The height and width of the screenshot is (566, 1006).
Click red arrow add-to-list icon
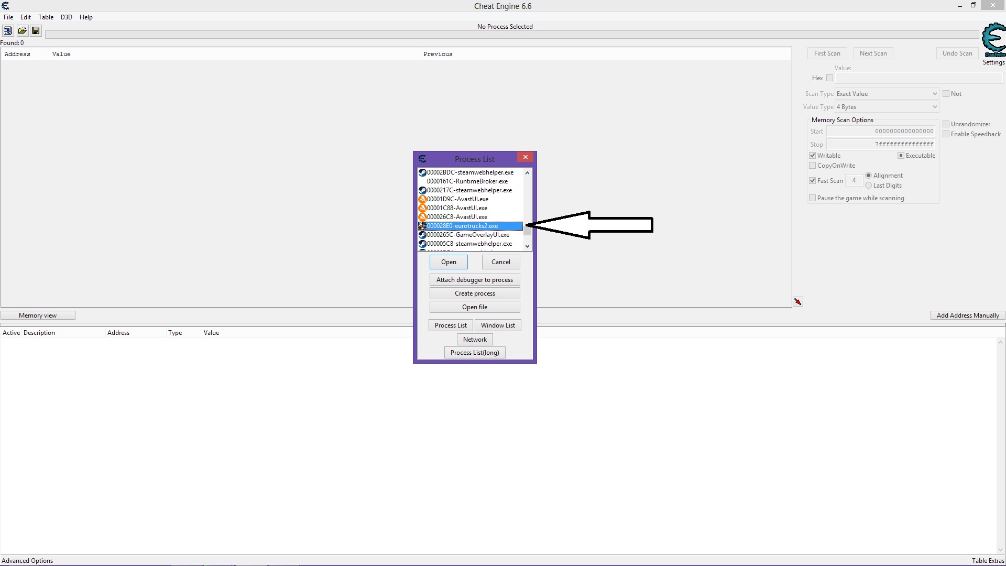pos(797,302)
